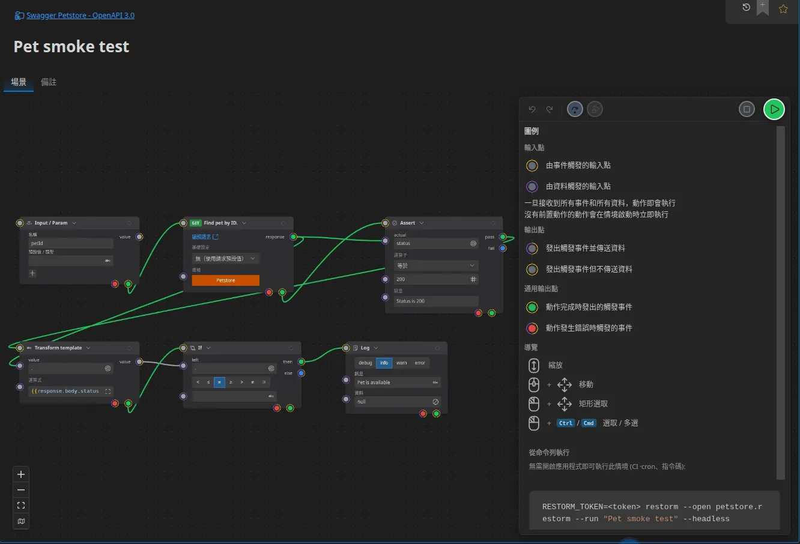Expand the expression editor bracket icon
This screenshot has height=544, width=800.
(x=108, y=391)
